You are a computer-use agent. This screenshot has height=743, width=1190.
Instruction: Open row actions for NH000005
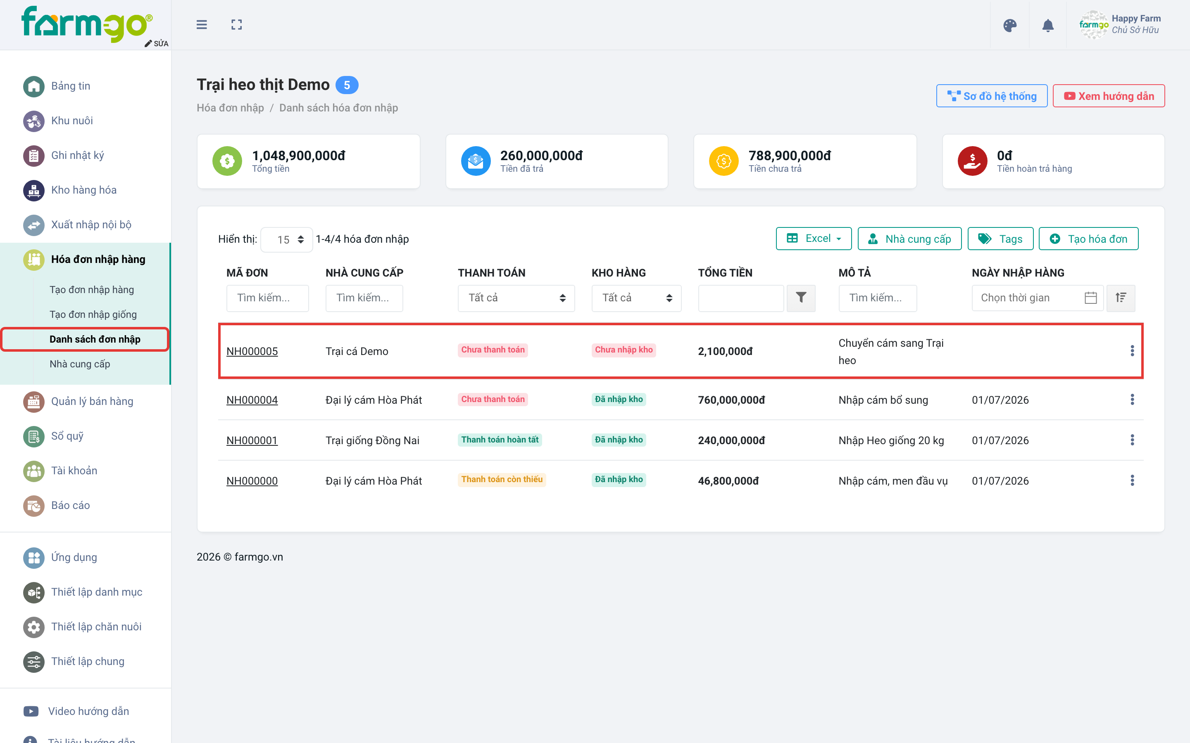pyautogui.click(x=1132, y=351)
